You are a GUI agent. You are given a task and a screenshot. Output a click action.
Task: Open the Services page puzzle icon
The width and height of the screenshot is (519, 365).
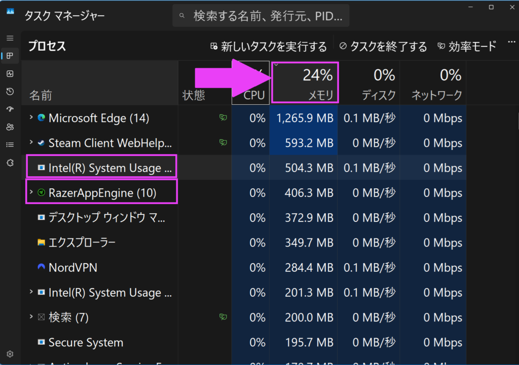coord(10,163)
